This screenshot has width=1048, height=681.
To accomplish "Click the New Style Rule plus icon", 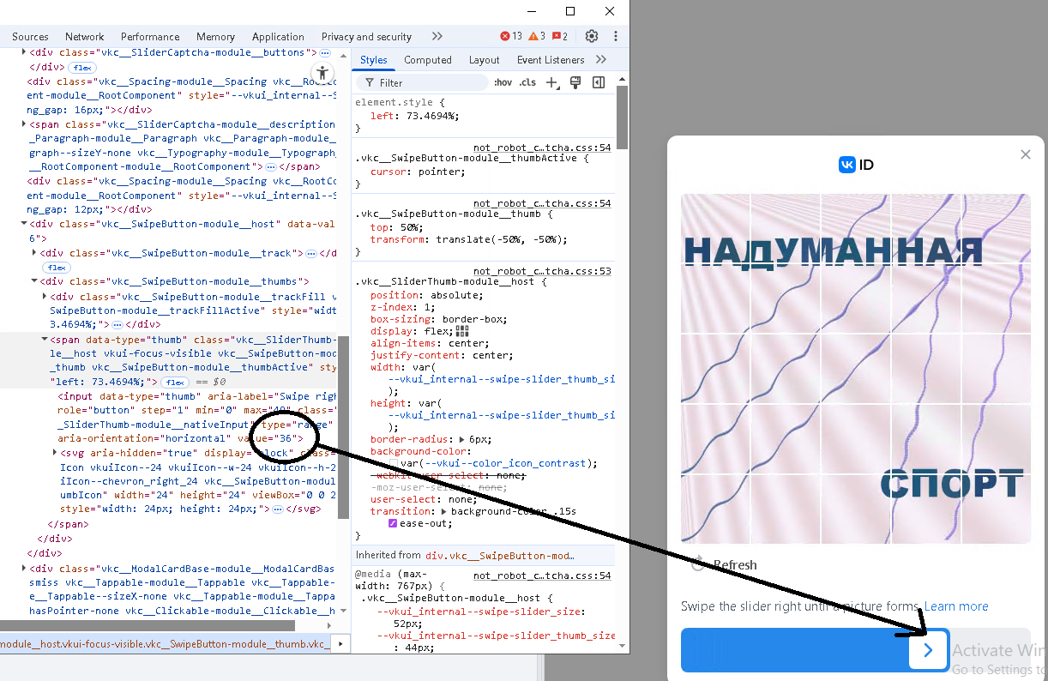I will [x=552, y=82].
